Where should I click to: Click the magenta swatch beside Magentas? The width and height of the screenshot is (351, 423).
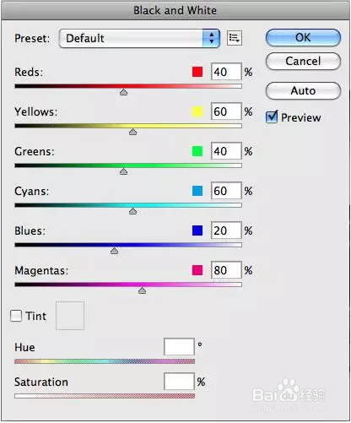click(x=197, y=270)
